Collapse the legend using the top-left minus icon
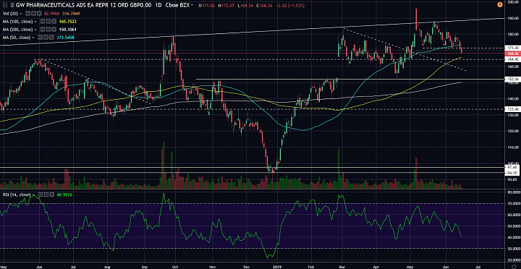The height and width of the screenshot is (269, 521). [5, 5]
